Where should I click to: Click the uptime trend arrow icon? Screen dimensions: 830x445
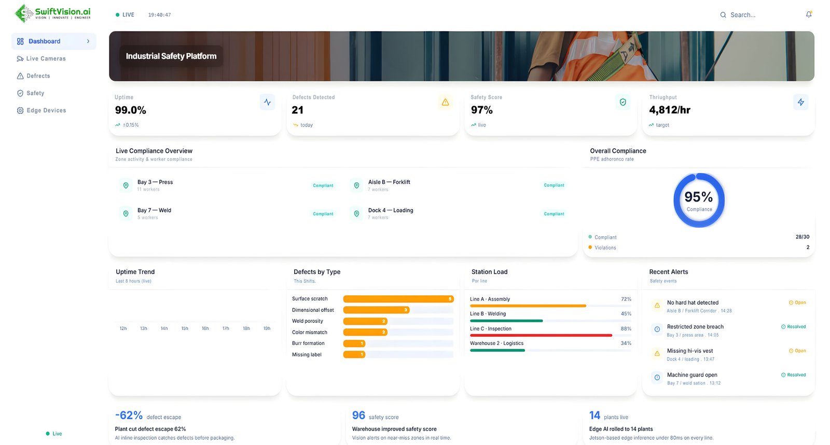pyautogui.click(x=118, y=125)
